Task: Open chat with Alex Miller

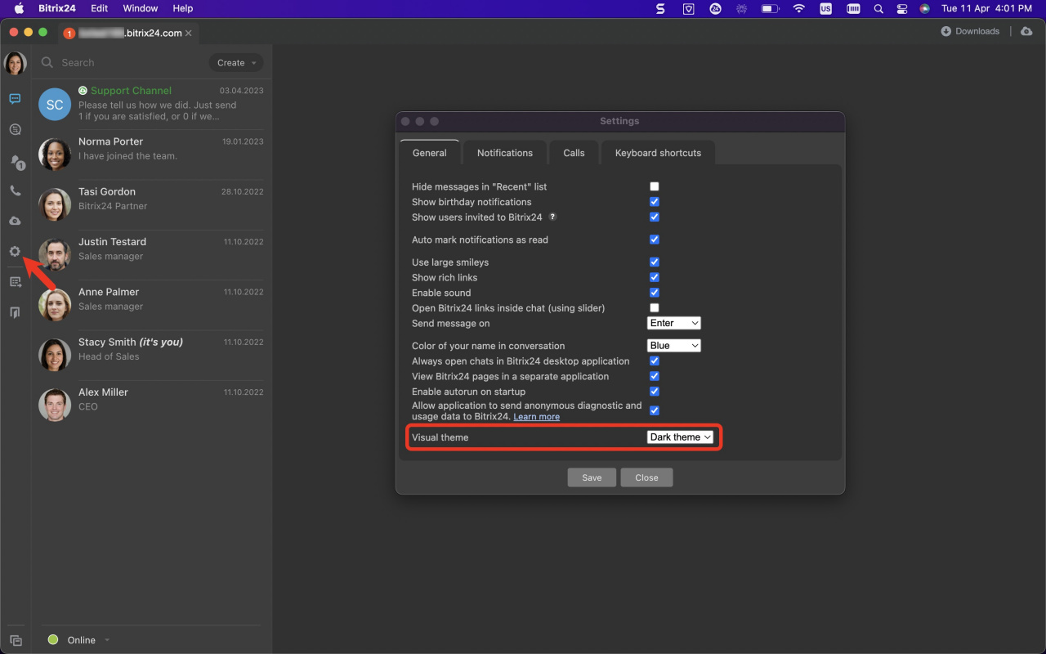Action: (151, 405)
